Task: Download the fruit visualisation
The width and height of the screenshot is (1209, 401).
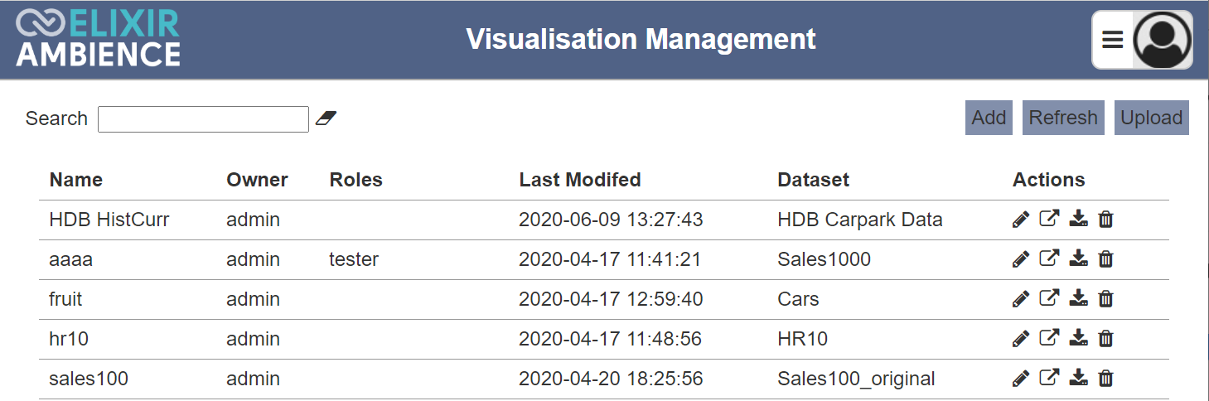Action: tap(1078, 299)
